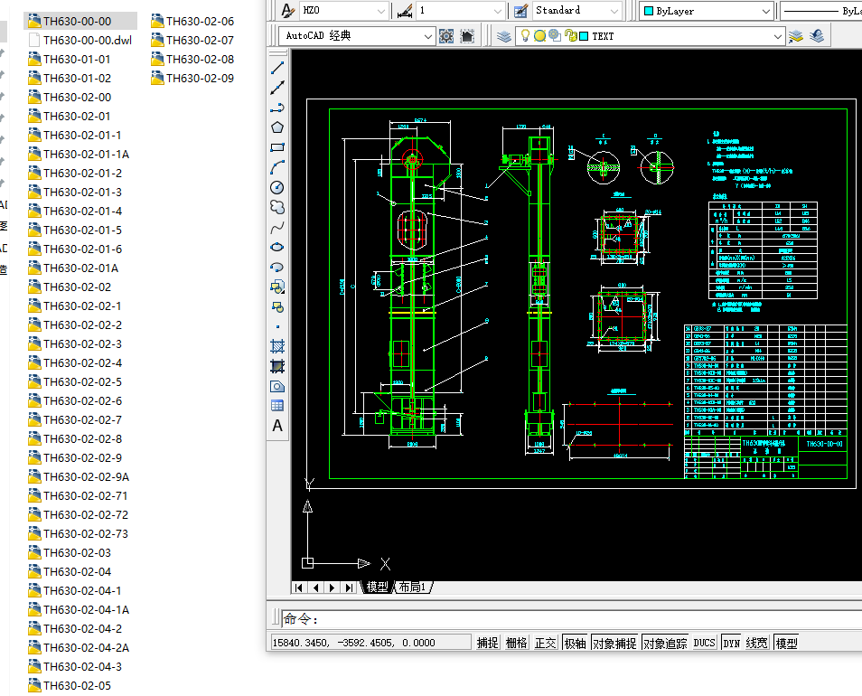Switch to the 布局1 layout tab

click(x=412, y=588)
